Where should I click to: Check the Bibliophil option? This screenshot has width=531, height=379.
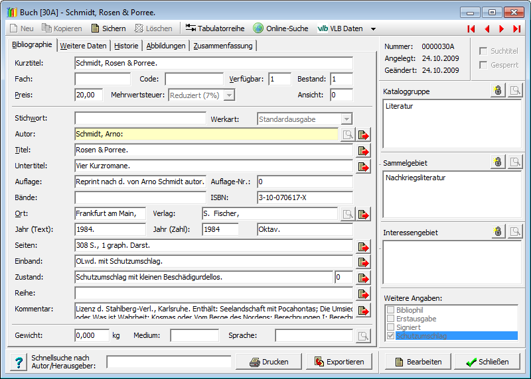click(390, 310)
